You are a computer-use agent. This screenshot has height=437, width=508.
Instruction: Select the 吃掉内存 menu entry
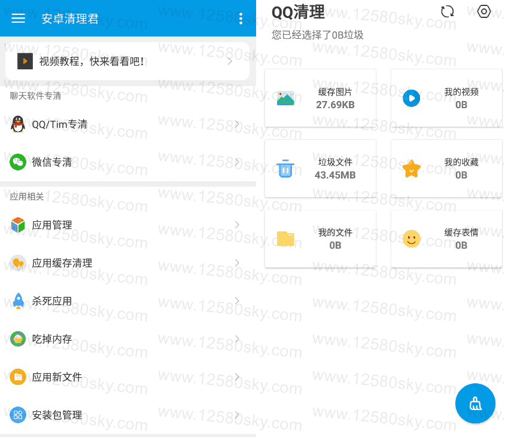point(128,339)
